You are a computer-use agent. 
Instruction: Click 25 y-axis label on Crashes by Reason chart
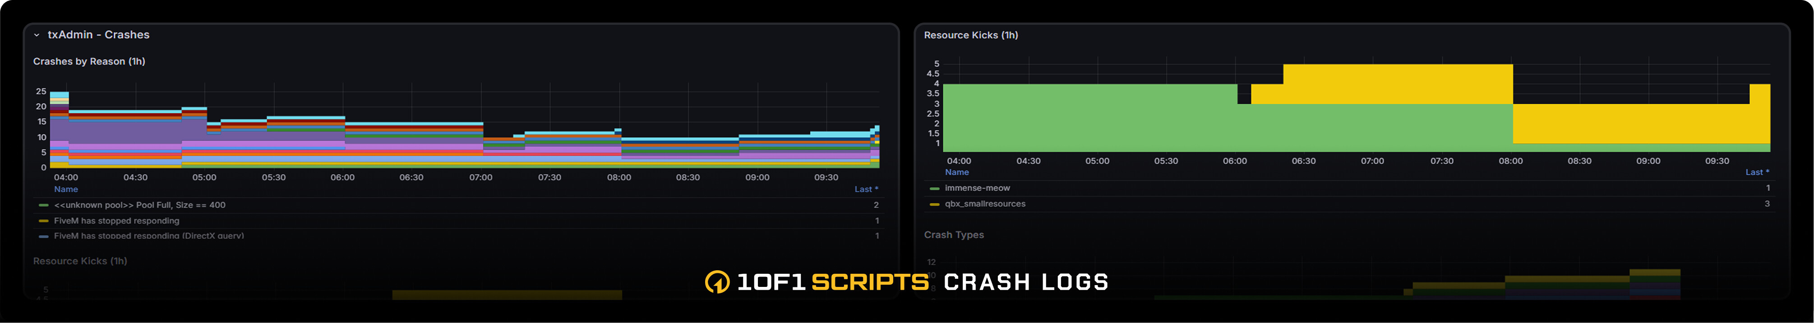[41, 92]
